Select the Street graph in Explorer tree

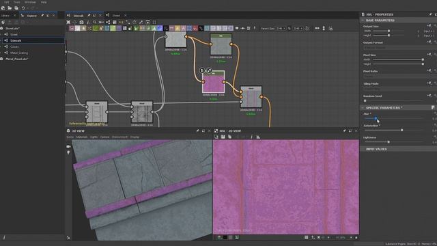pos(14,34)
